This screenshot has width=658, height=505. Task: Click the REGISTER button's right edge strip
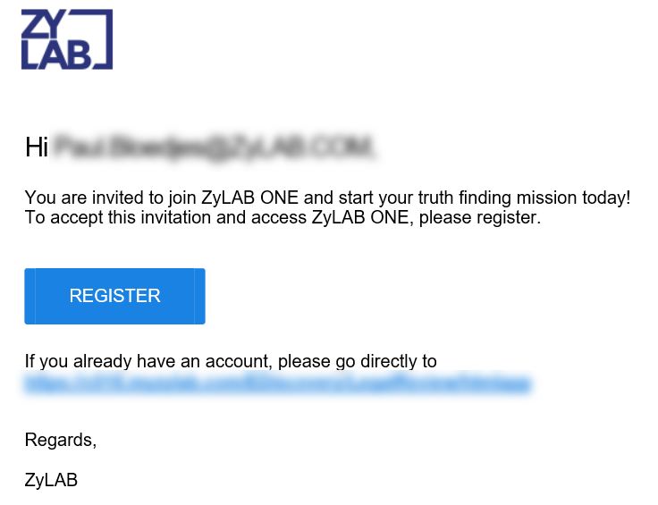199,296
